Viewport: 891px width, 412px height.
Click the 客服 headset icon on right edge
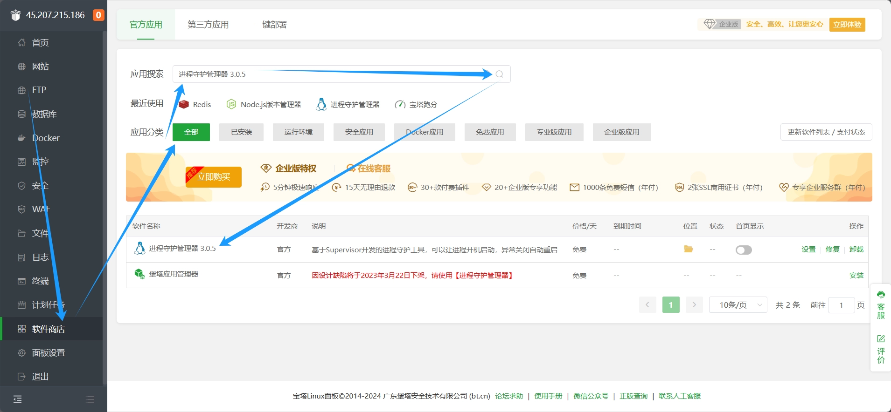[881, 295]
